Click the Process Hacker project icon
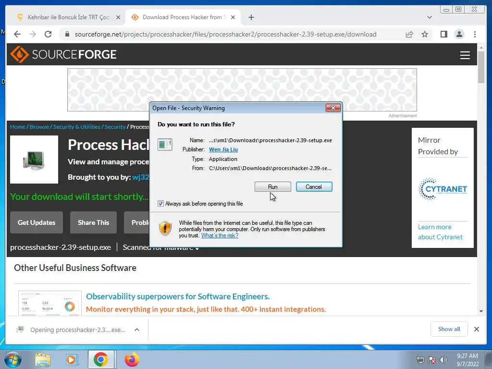The width and height of the screenshot is (492, 369). click(34, 160)
